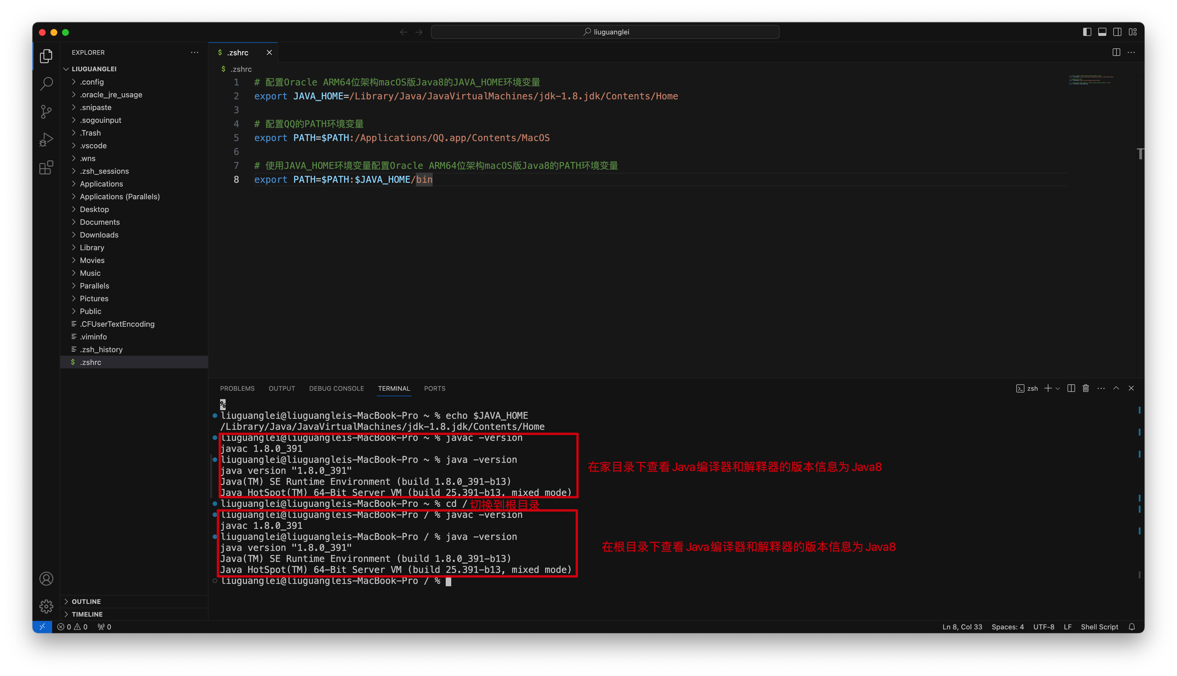Open launch profile dropdown next to plus
The height and width of the screenshot is (676, 1177).
pos(1058,388)
